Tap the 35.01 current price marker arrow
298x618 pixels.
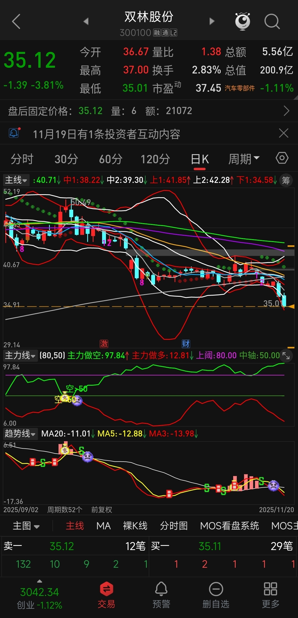(291, 306)
